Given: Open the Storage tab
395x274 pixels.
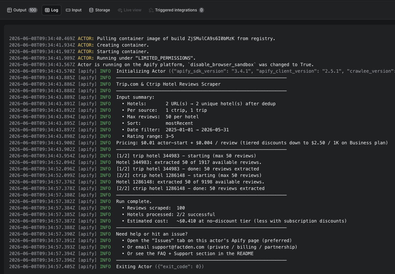Looking at the screenshot, I should coord(99,10).
